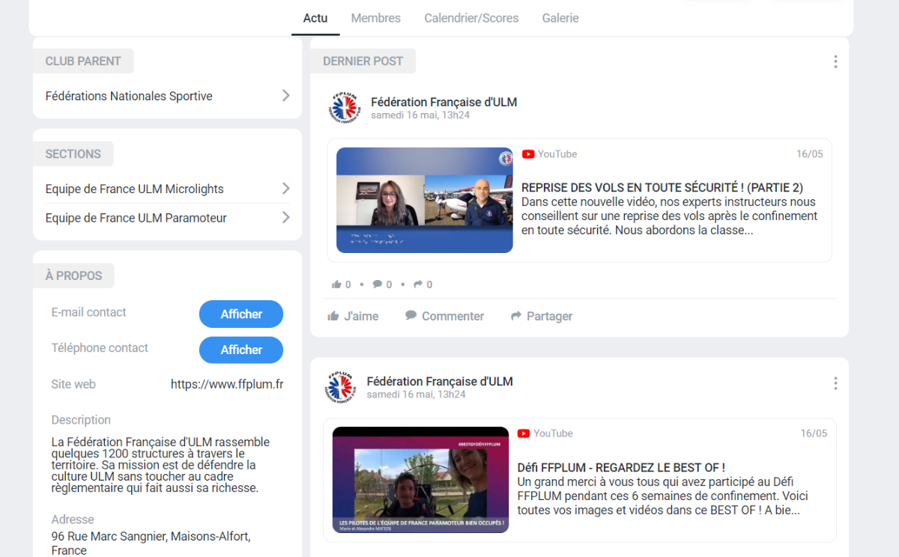
Task: Click the Partager share button
Action: 541,316
